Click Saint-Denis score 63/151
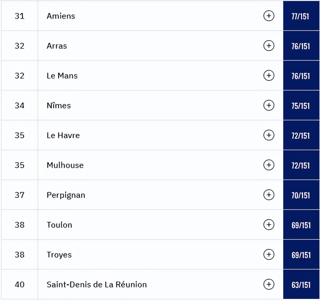Screen dimensions: 321x301 [x=301, y=285]
